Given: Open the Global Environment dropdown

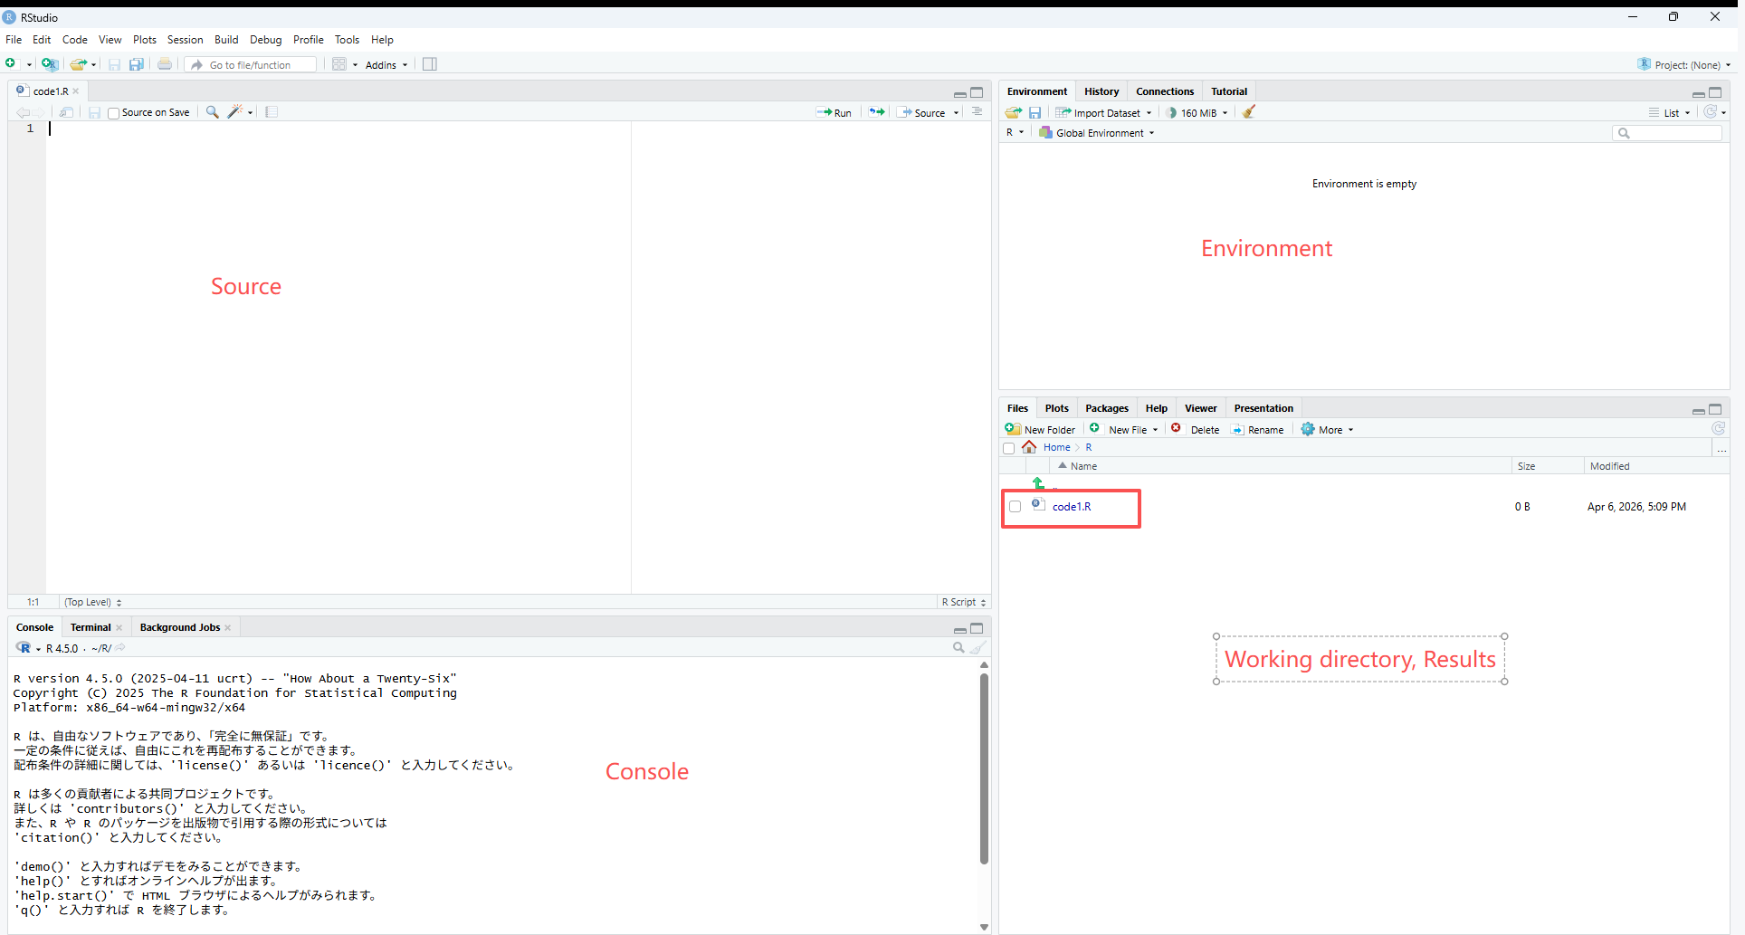Looking at the screenshot, I should (1098, 133).
